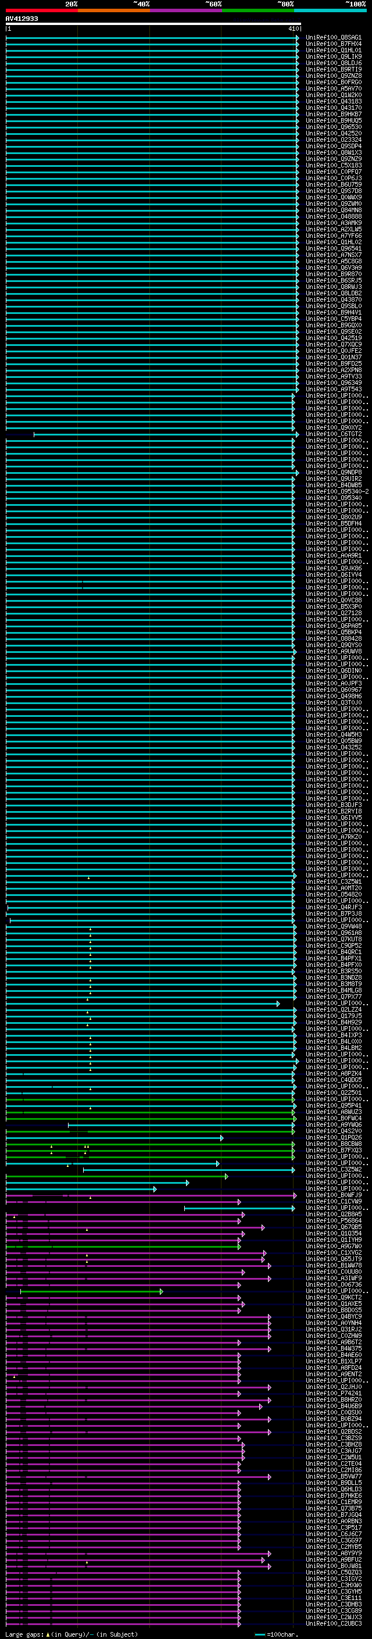Screen dimensions: 372x1639
Task: Click the UniRef100_O95340-2 entry
Action: click(x=337, y=491)
